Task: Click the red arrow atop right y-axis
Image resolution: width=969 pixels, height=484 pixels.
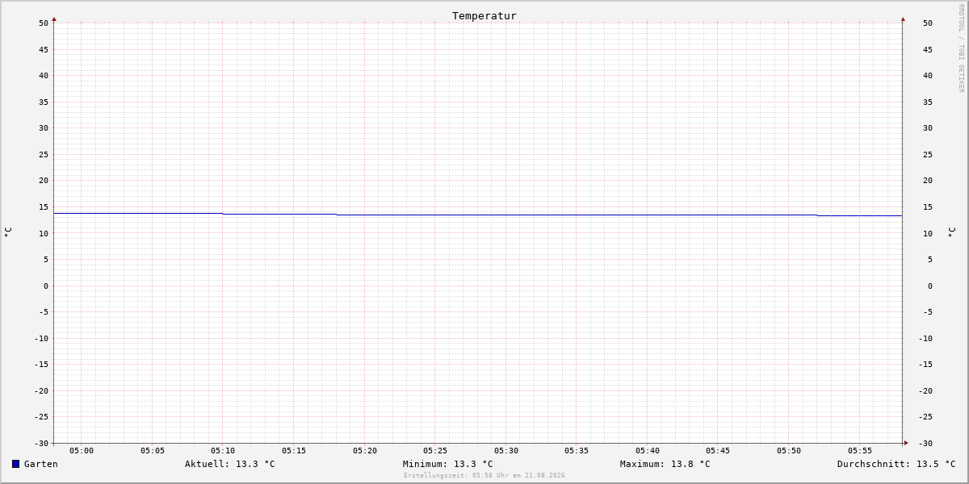Action: [903, 19]
